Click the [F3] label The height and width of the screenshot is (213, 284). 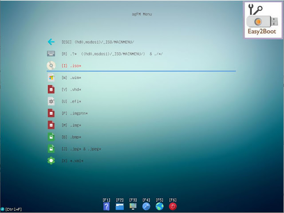coord(133,200)
